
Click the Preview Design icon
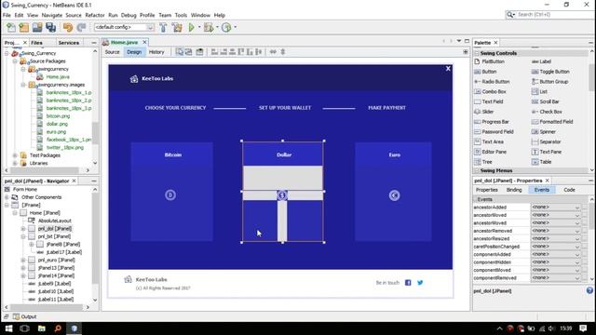(199, 52)
